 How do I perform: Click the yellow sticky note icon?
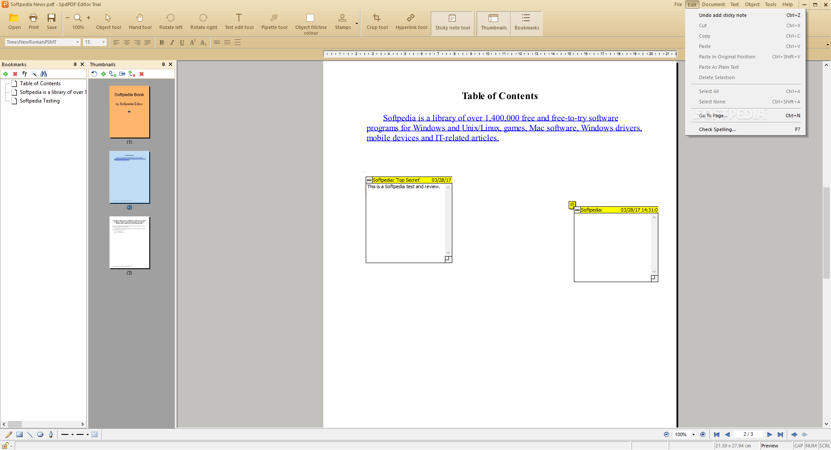pos(572,205)
